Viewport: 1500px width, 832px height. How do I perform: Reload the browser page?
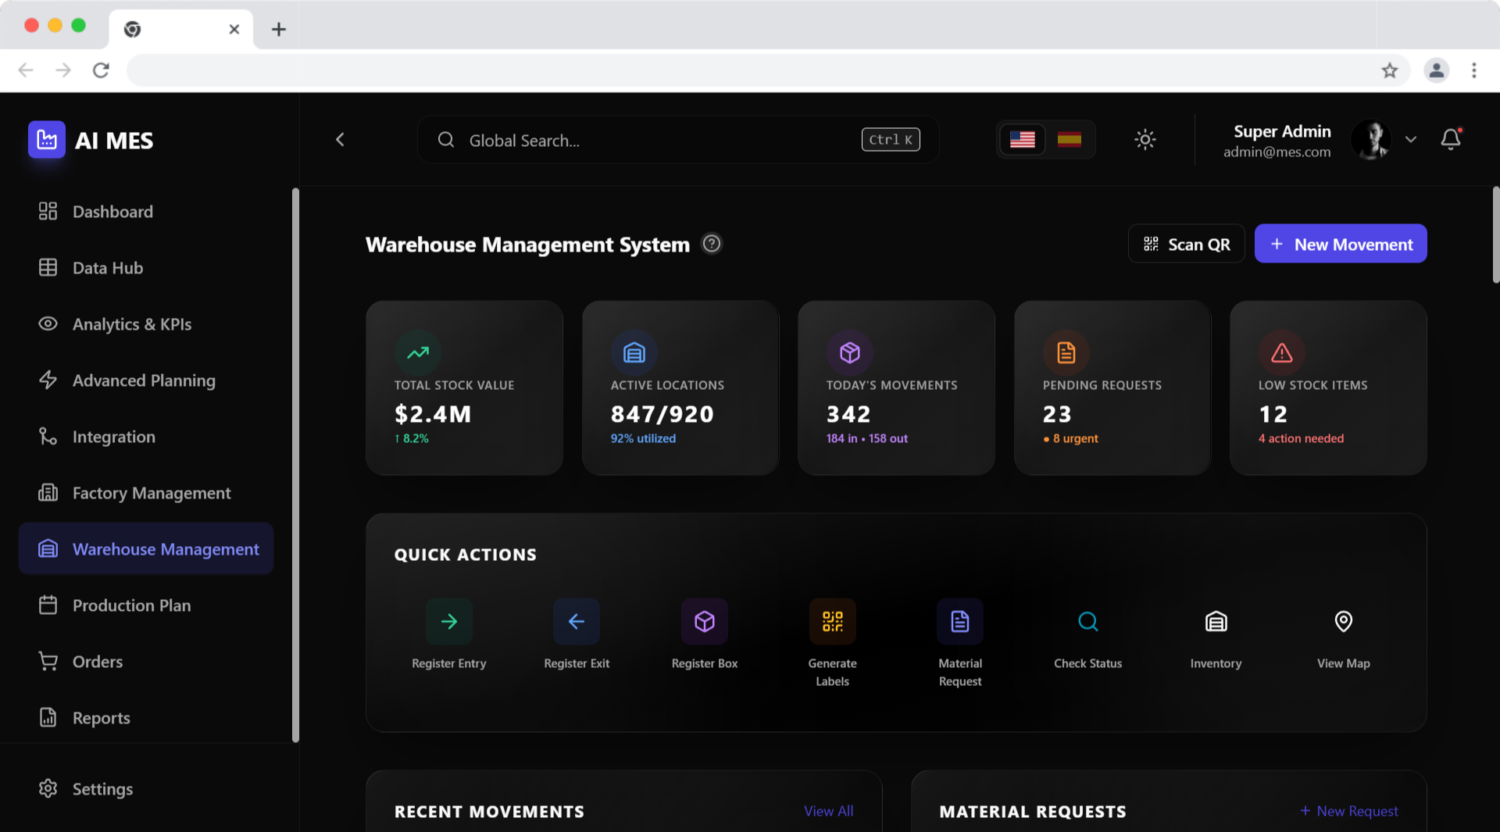coord(101,70)
